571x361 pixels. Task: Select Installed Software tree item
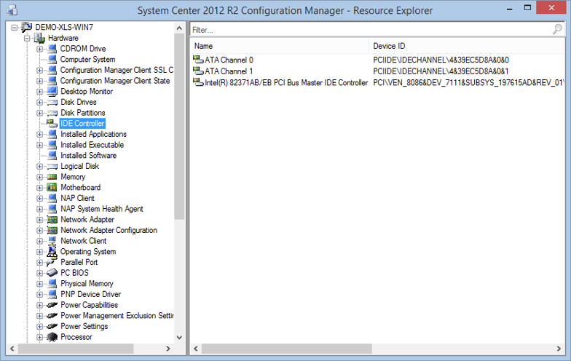point(89,156)
